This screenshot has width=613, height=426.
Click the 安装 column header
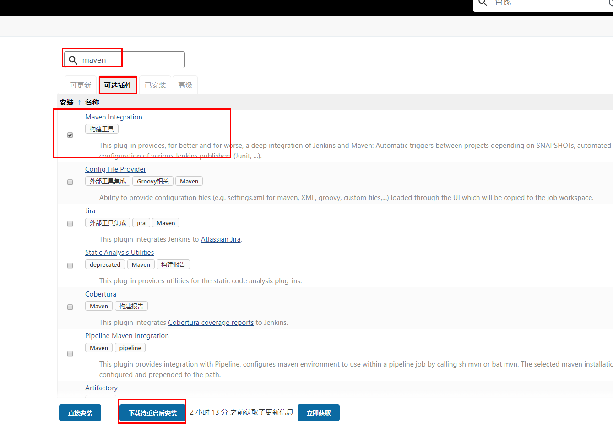pos(66,102)
